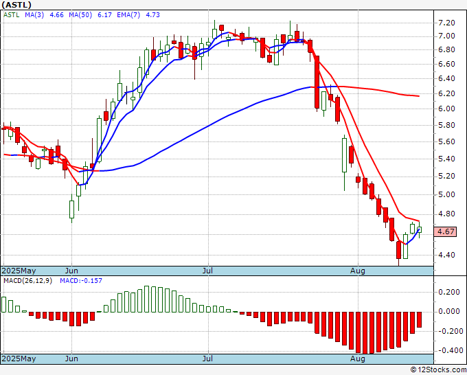Click the 6.80 price axis label
The image size is (467, 375).
pos(447,49)
